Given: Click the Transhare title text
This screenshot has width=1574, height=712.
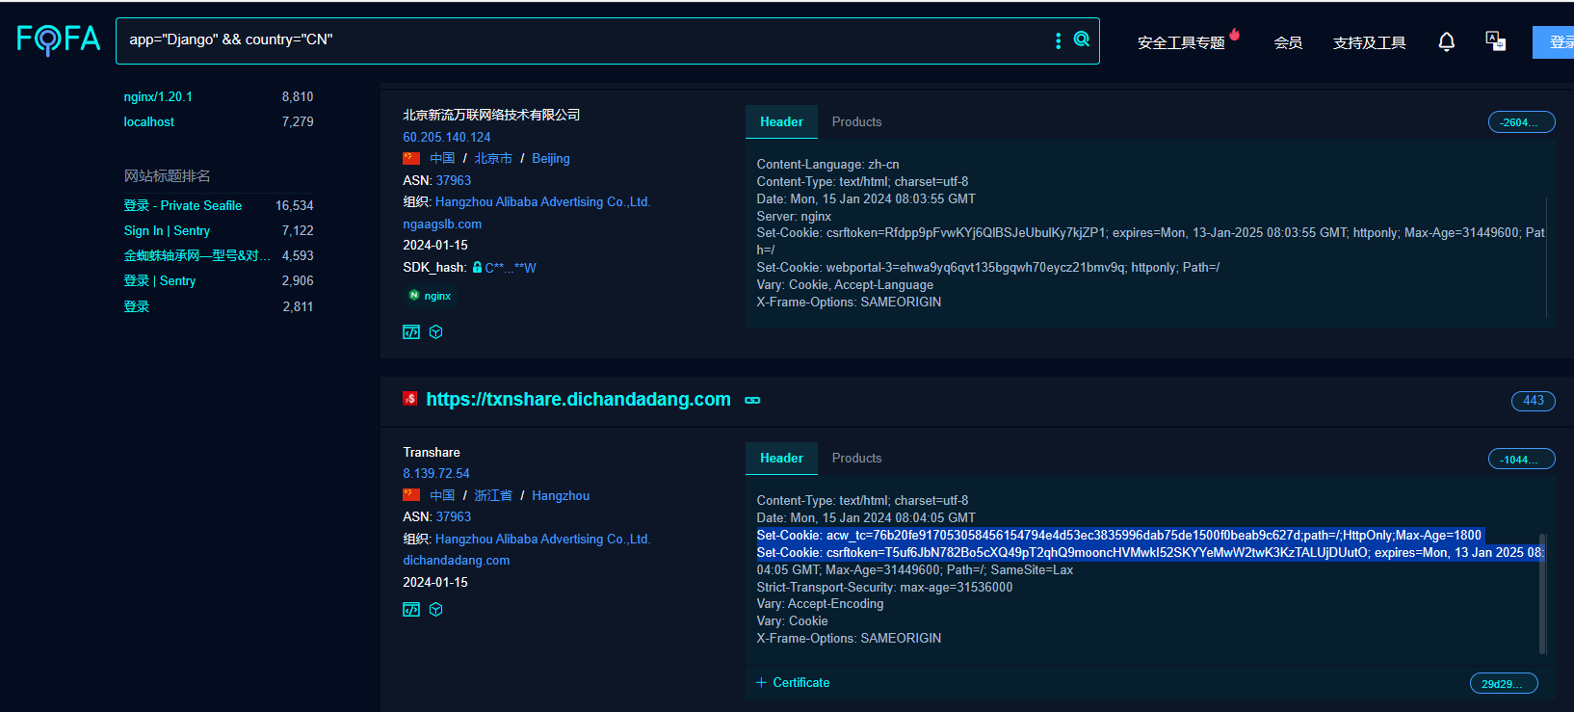Looking at the screenshot, I should pos(432,452).
